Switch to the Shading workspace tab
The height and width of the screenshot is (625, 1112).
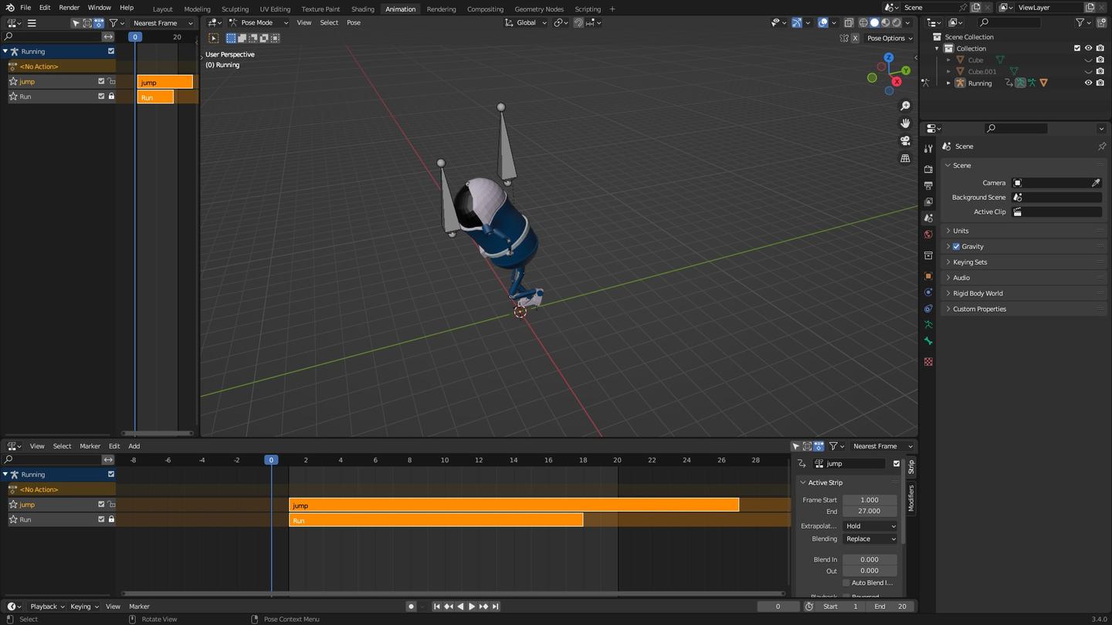pyautogui.click(x=362, y=9)
